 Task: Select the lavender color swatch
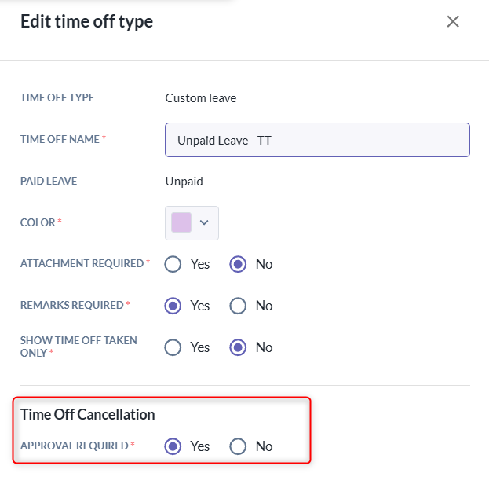181,222
